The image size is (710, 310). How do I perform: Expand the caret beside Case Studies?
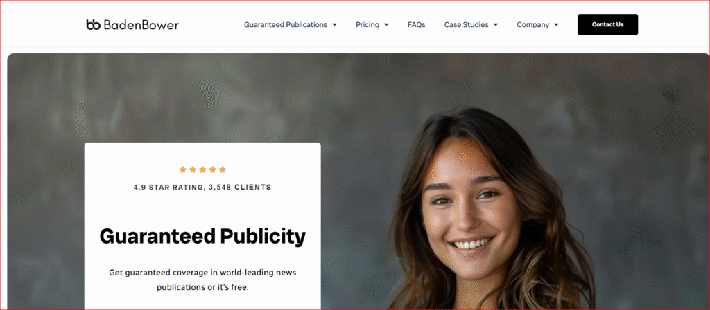495,25
